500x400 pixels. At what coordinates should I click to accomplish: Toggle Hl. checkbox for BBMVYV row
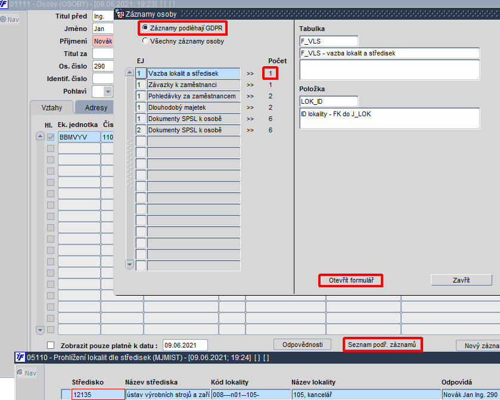tap(51, 137)
